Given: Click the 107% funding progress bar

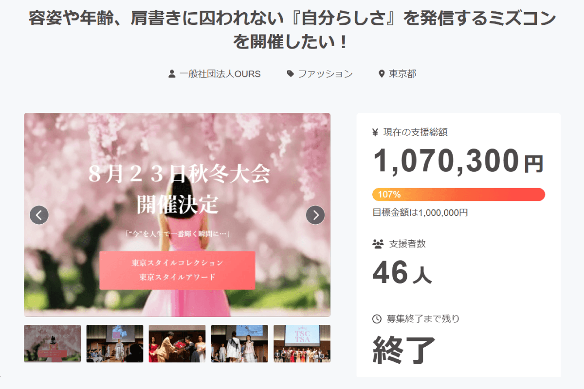Looking at the screenshot, I should tap(458, 194).
